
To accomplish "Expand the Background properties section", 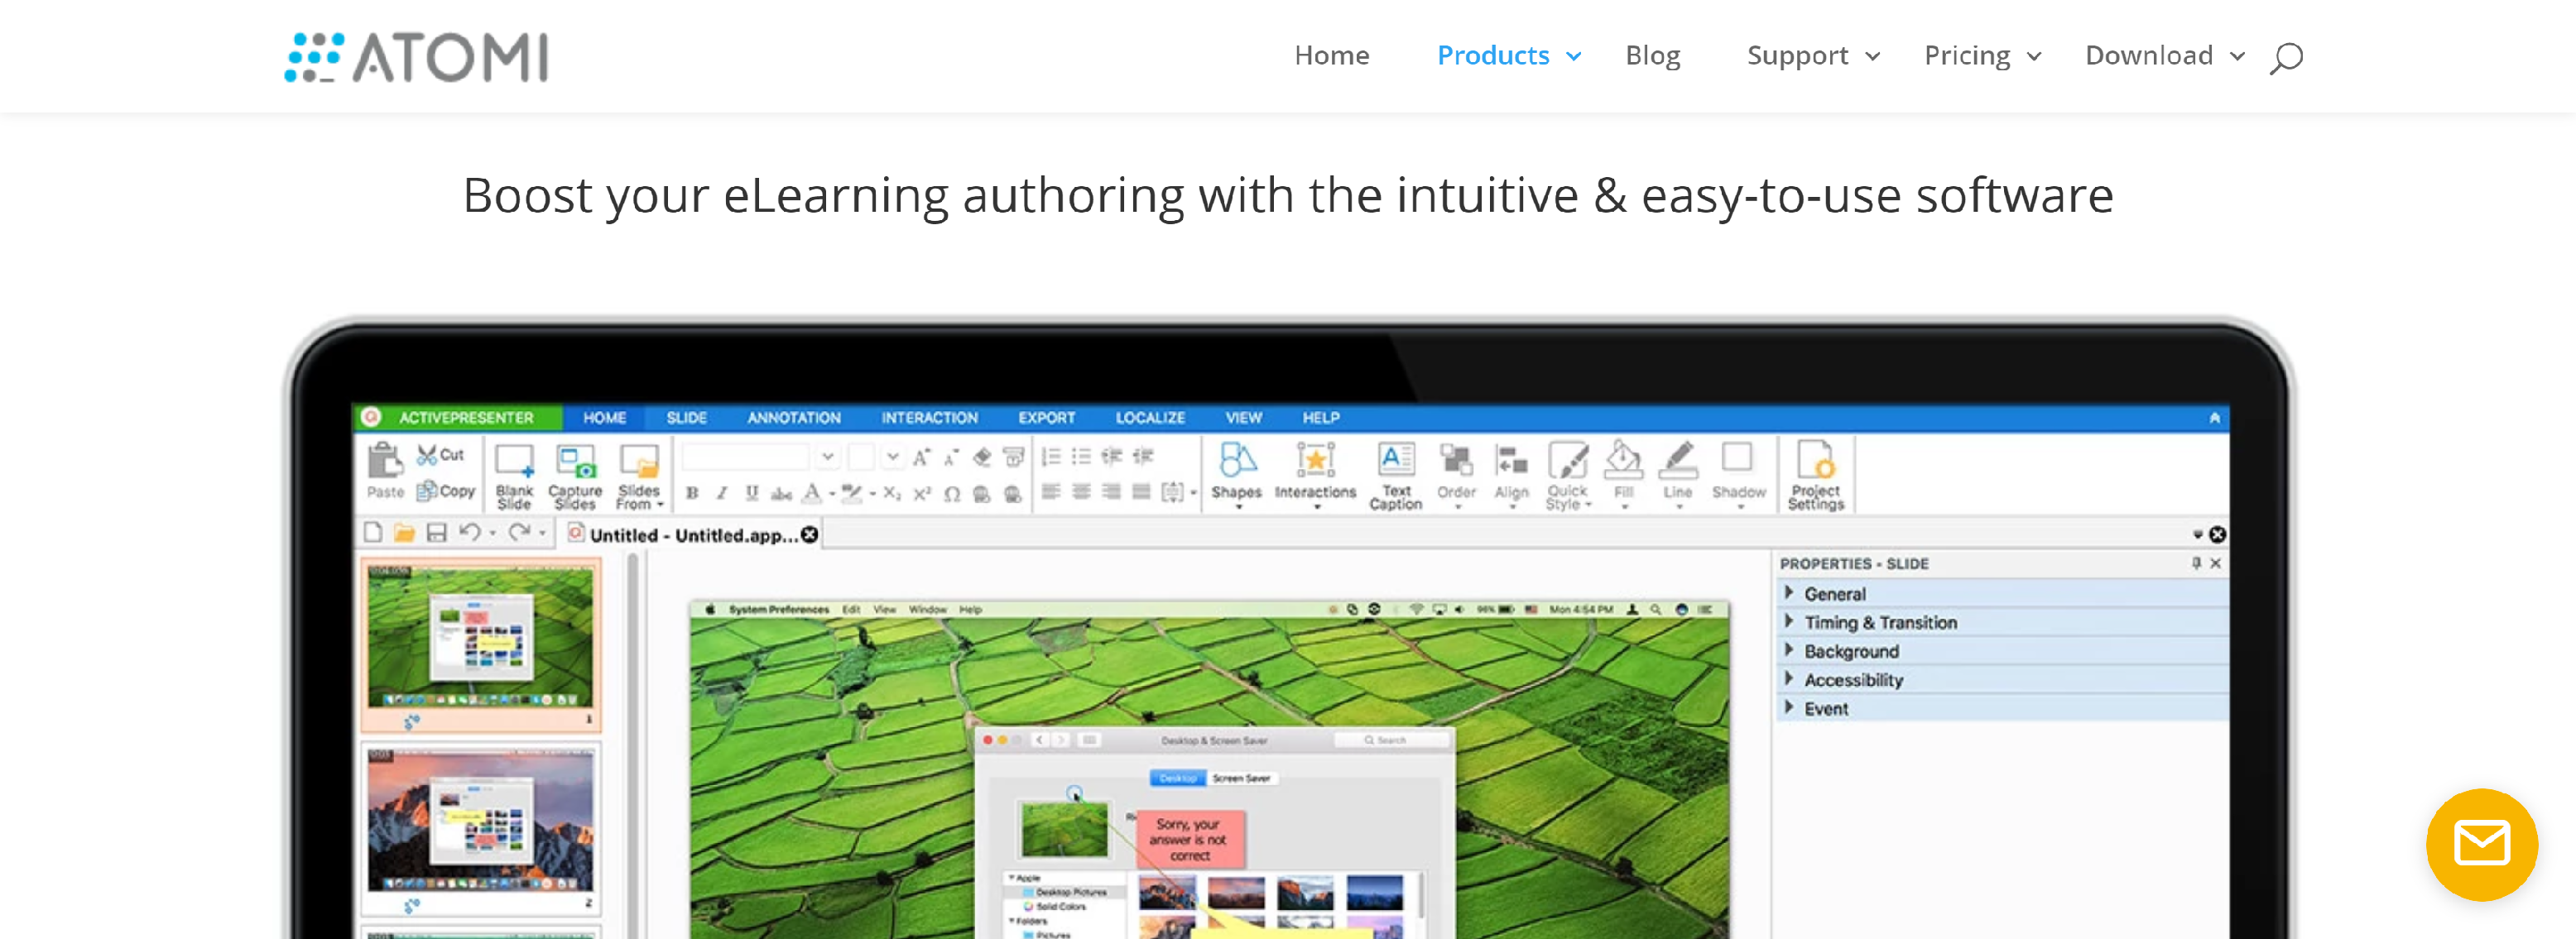I will coord(2002,651).
